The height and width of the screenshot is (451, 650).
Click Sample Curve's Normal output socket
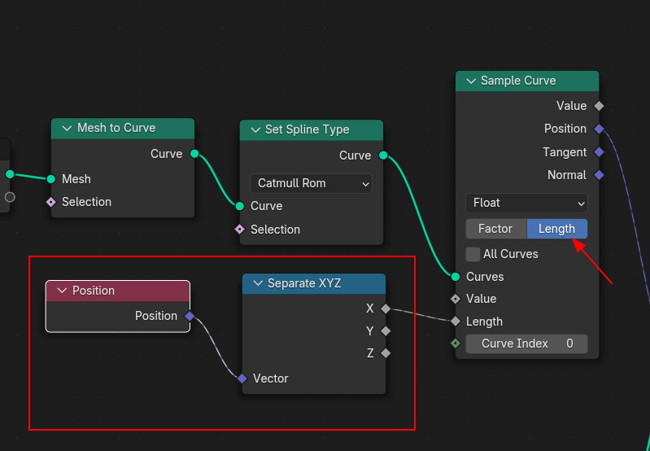click(x=599, y=175)
